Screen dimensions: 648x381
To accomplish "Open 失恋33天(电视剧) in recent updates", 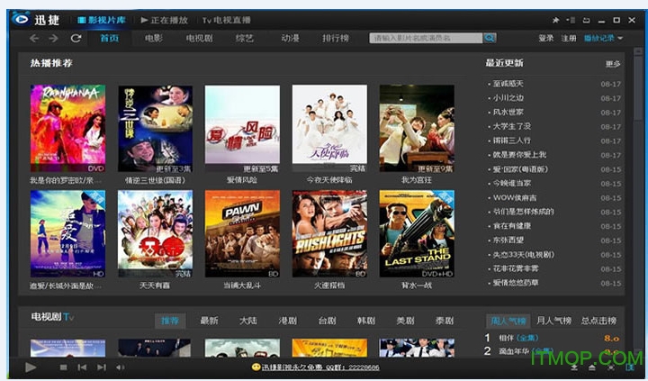I will point(524,254).
